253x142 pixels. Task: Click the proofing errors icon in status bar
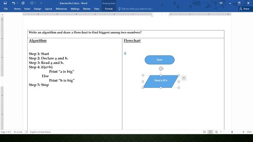point(26,132)
